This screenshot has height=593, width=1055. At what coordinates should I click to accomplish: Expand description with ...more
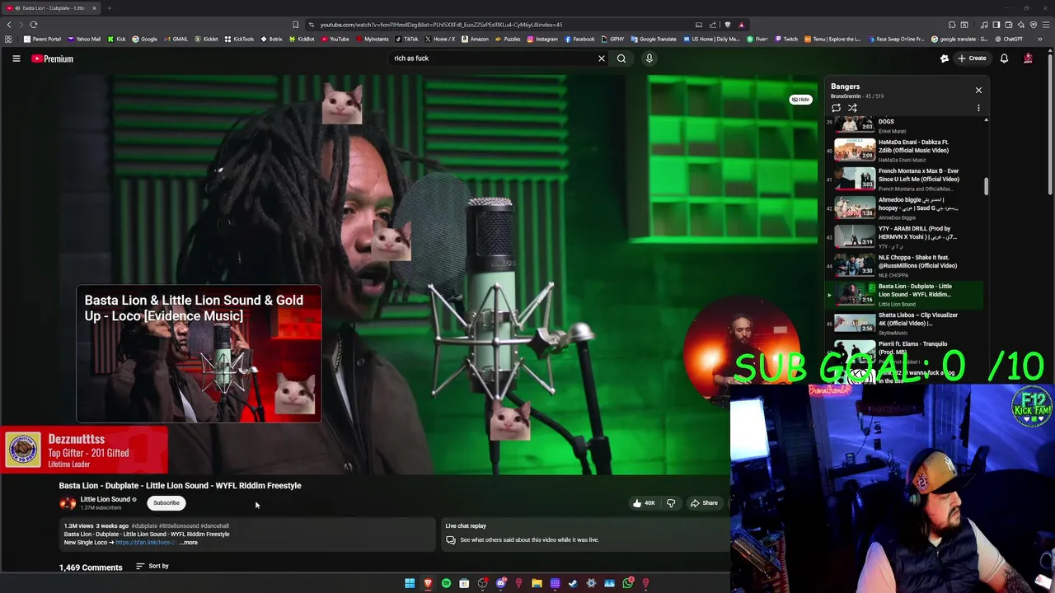coord(189,543)
